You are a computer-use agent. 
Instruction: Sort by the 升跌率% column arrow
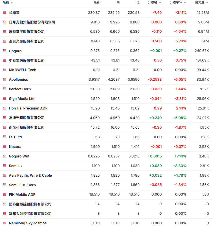tap(185, 3)
